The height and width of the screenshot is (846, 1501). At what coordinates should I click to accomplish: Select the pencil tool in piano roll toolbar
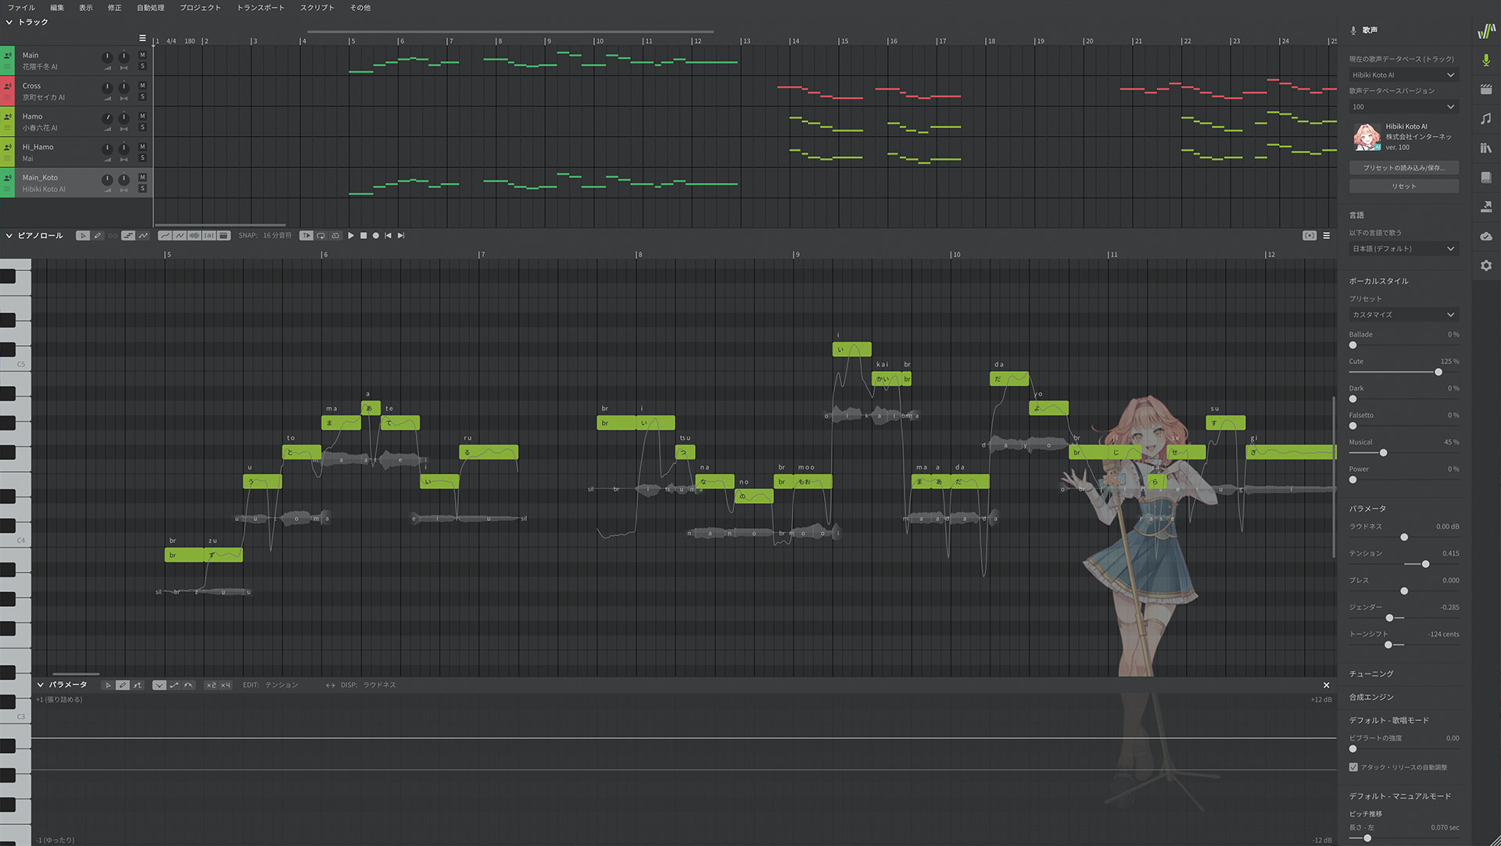[x=98, y=236]
